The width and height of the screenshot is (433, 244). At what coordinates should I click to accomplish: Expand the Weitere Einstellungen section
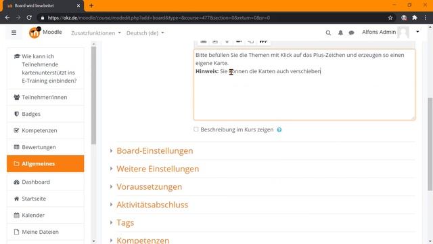click(158, 169)
